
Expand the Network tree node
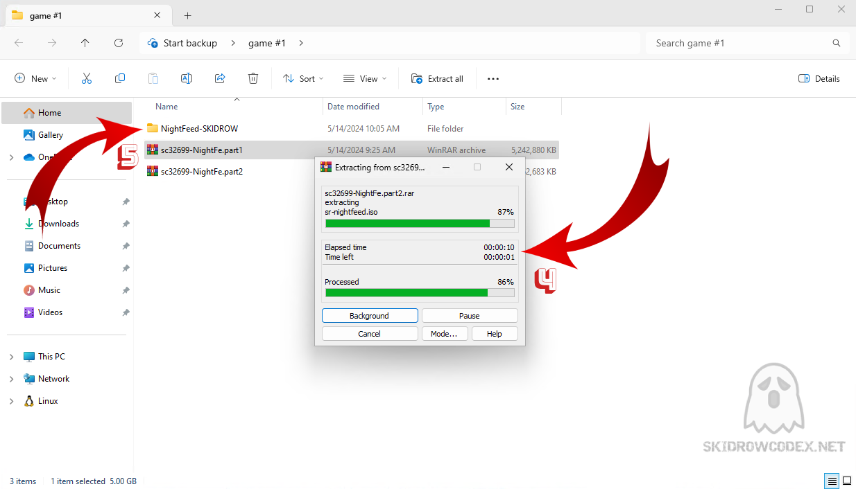11,379
